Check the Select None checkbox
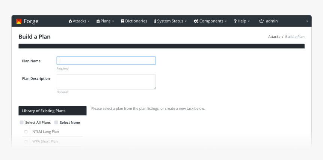 (x=56, y=123)
